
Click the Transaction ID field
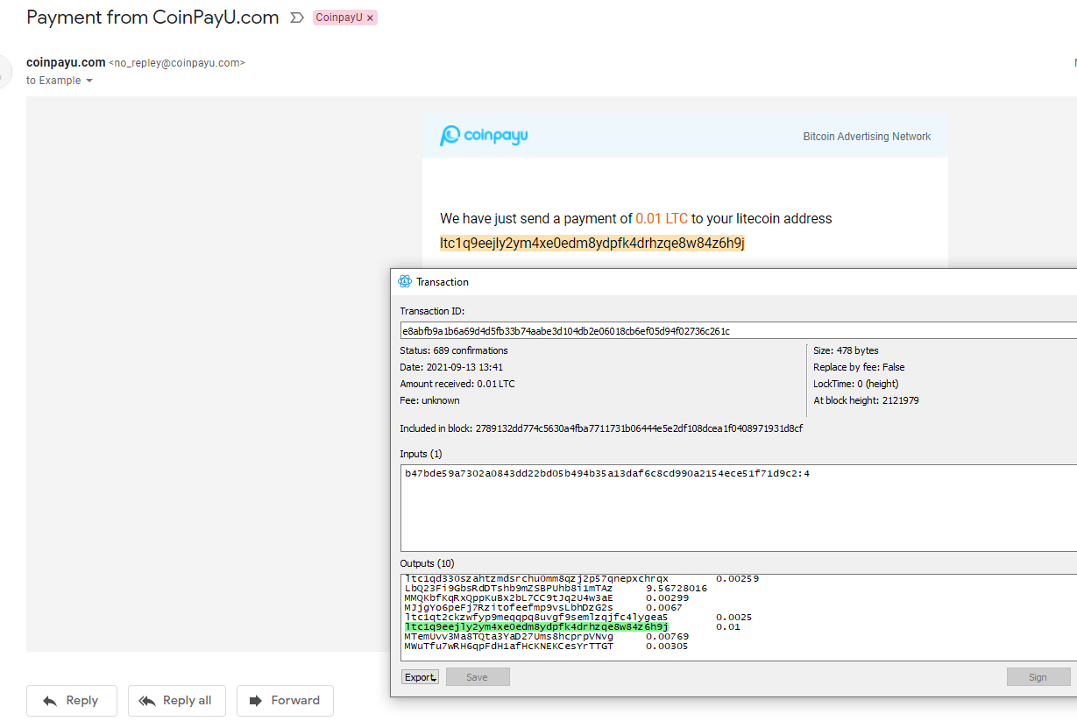739,330
